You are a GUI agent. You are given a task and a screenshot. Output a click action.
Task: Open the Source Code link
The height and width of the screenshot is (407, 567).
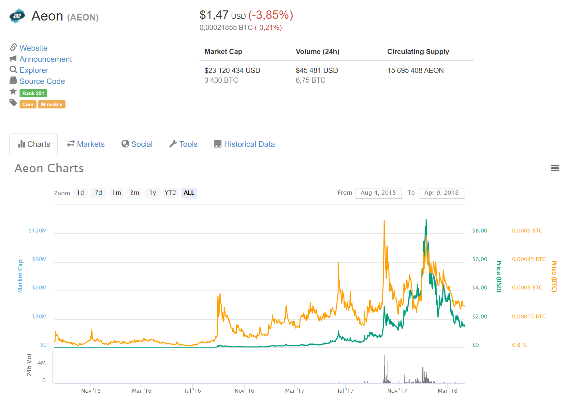pyautogui.click(x=42, y=81)
